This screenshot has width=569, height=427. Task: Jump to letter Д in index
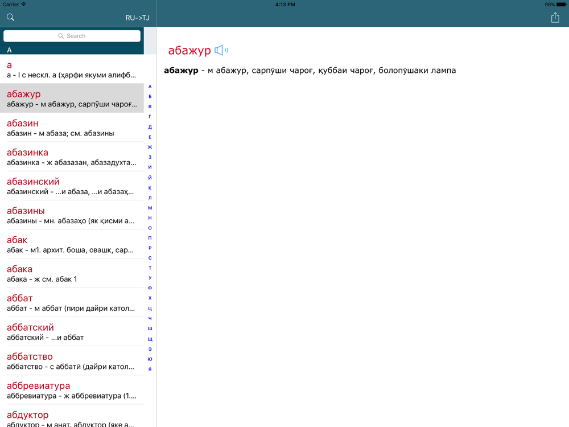pos(150,127)
